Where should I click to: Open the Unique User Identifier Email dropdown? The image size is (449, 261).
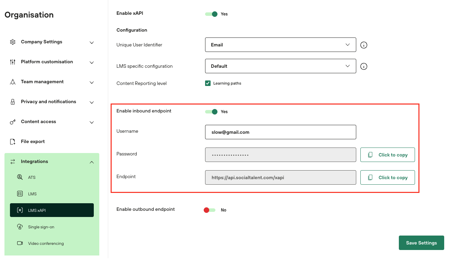(x=280, y=45)
